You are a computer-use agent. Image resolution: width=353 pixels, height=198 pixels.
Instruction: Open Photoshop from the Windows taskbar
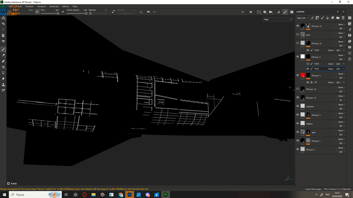click(130, 194)
